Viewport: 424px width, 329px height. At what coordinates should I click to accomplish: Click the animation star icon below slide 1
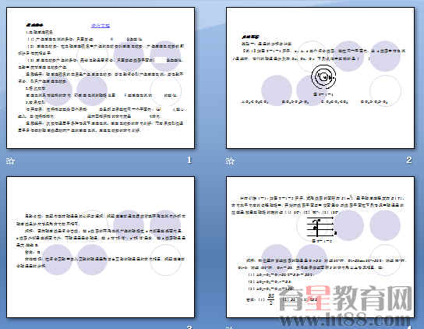point(11,161)
